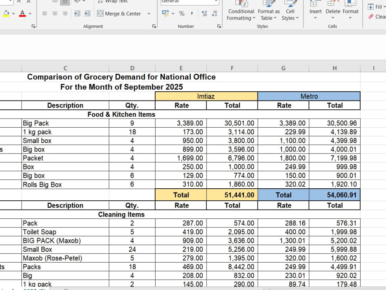Select column D header
Viewport: 386px width, 290px height.
132,68
